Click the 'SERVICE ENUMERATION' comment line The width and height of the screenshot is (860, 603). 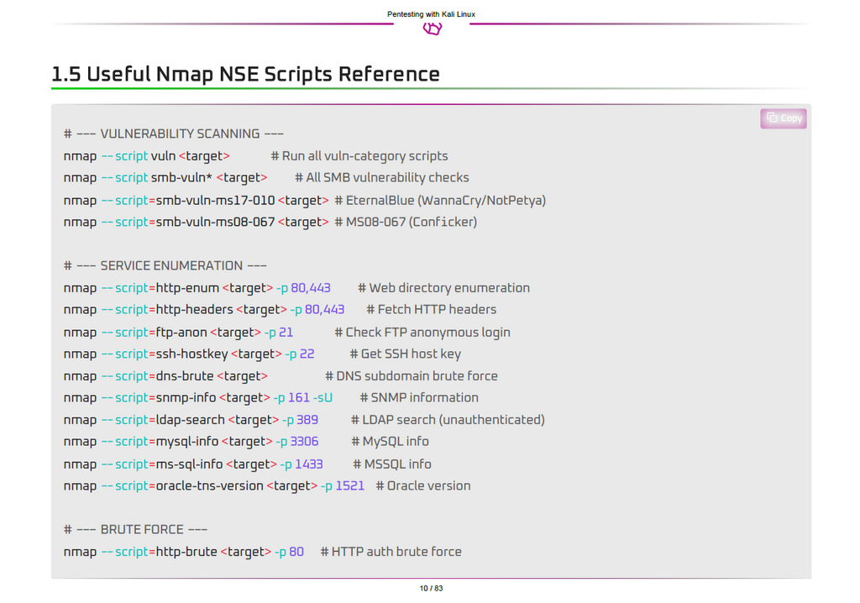(x=165, y=265)
